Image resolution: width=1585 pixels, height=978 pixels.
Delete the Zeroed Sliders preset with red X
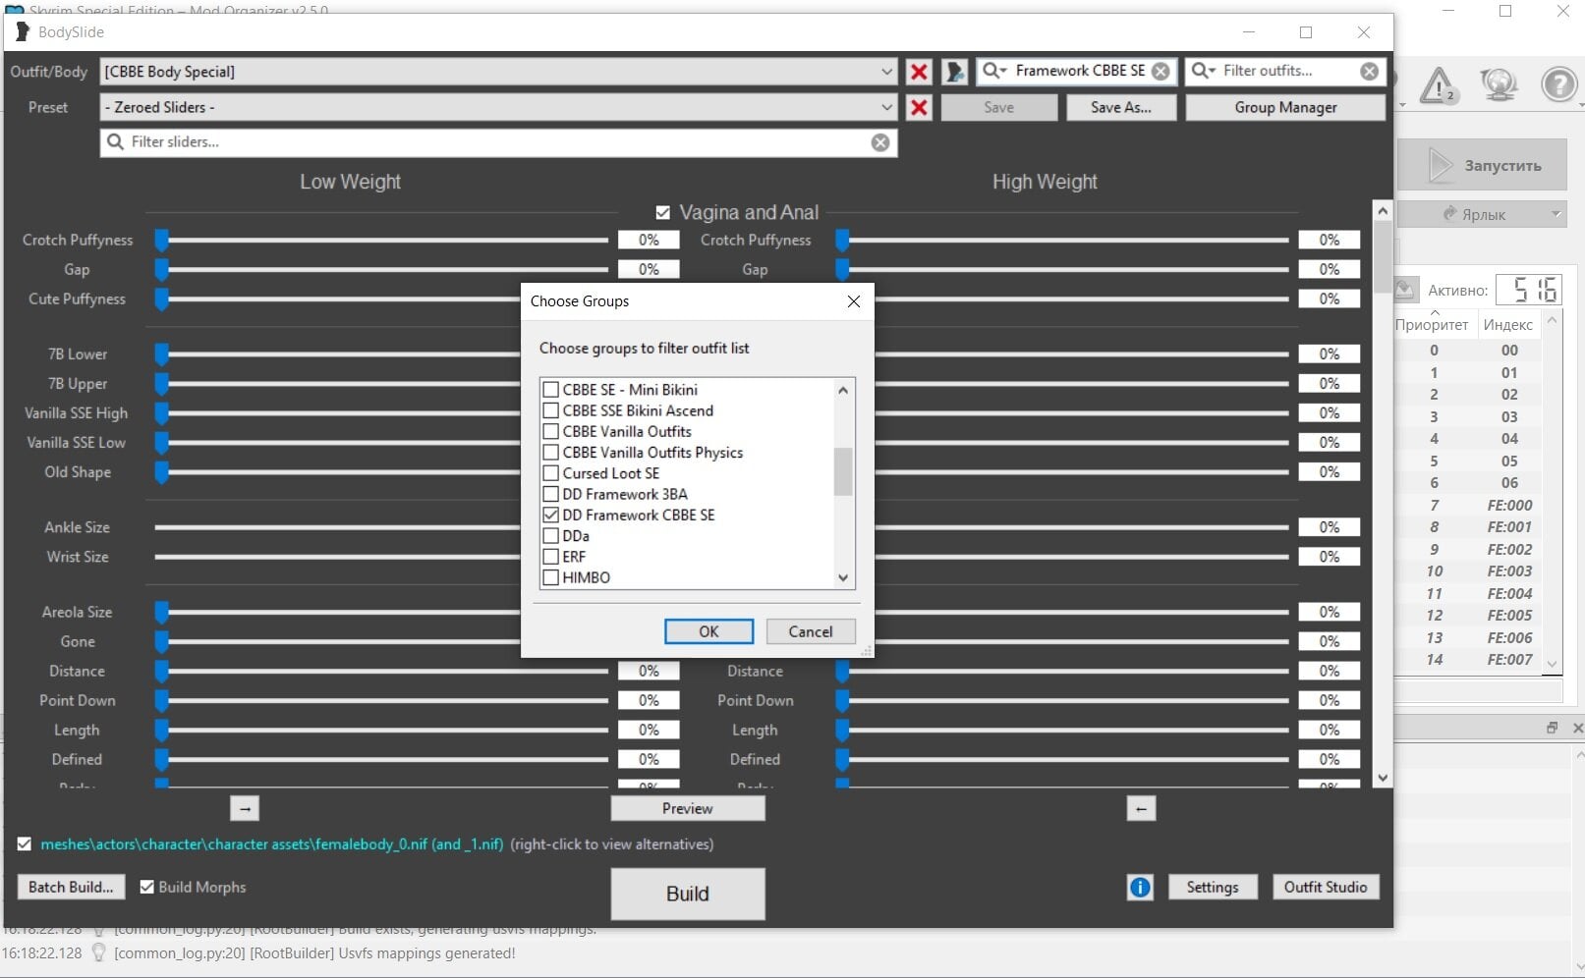(x=919, y=107)
